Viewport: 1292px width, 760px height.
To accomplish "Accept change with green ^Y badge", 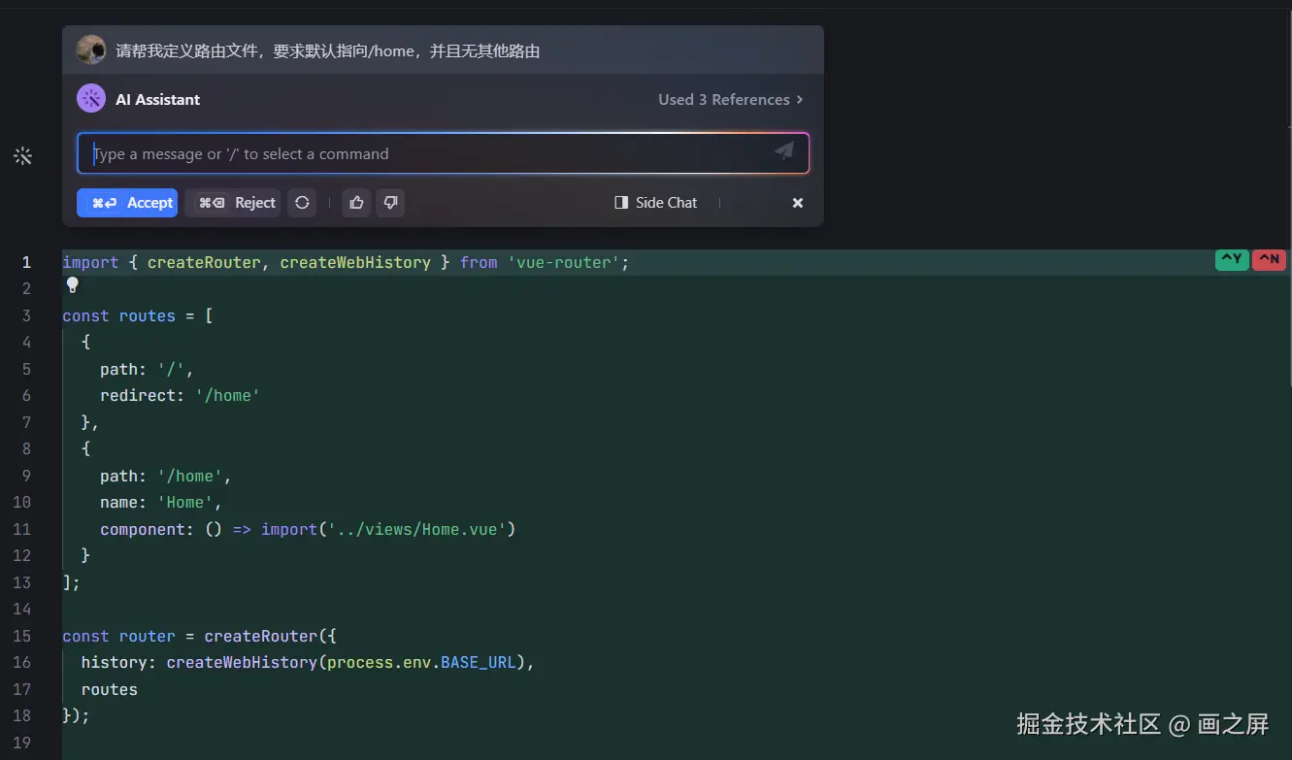I will pyautogui.click(x=1232, y=259).
